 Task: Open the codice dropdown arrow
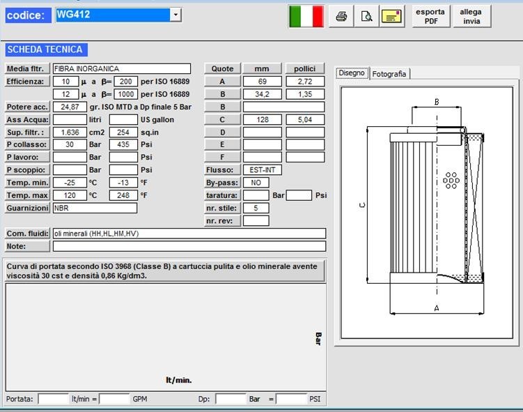pos(175,15)
